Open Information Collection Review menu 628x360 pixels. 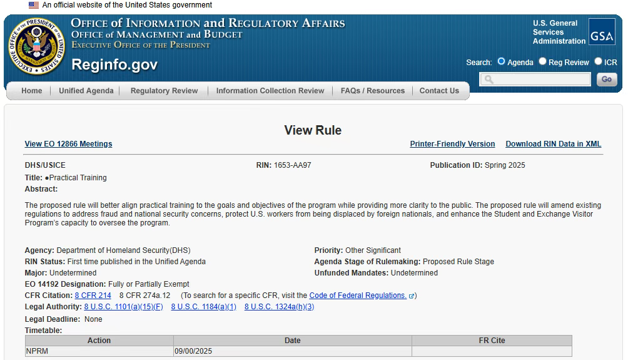(x=270, y=91)
